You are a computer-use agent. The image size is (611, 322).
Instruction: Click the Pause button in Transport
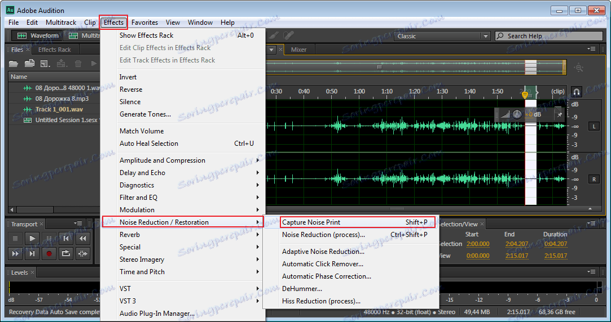point(49,238)
